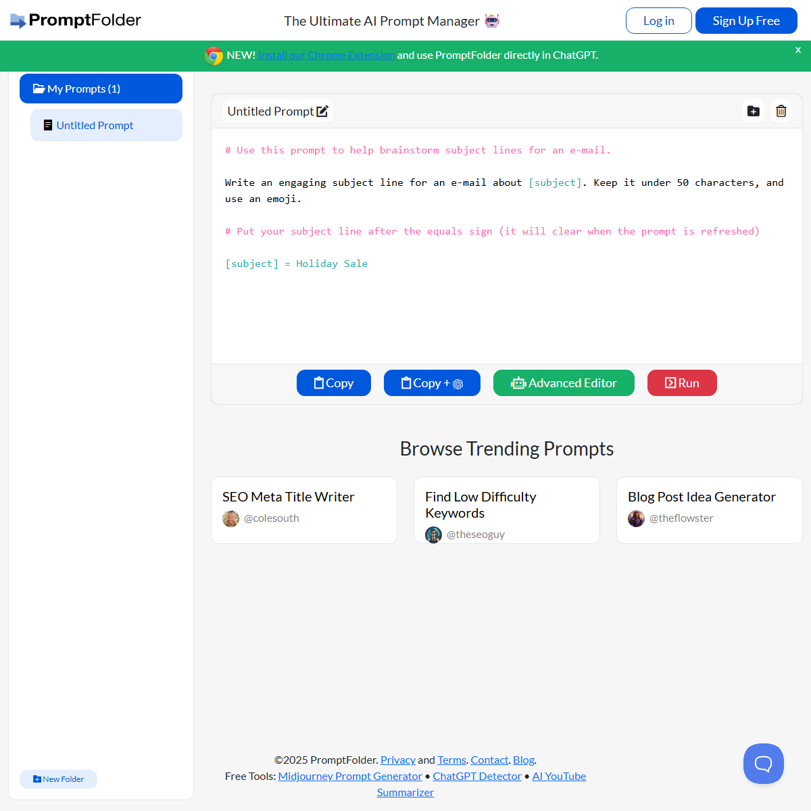
Task: Click the Chrome icon in the banner
Action: point(214,55)
